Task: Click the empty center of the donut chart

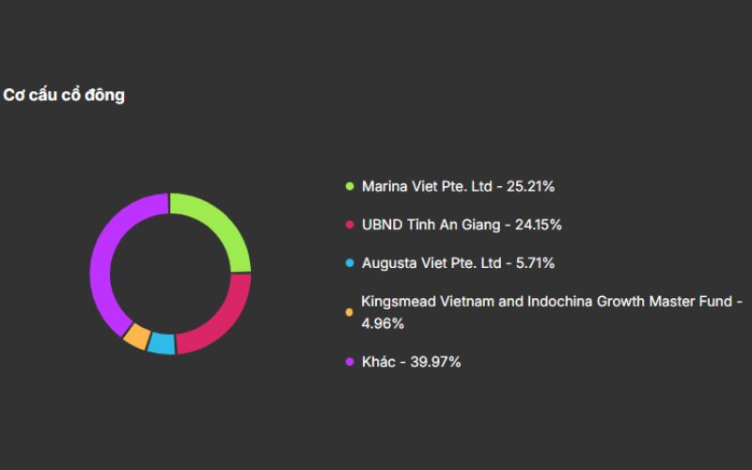Action: click(x=170, y=274)
